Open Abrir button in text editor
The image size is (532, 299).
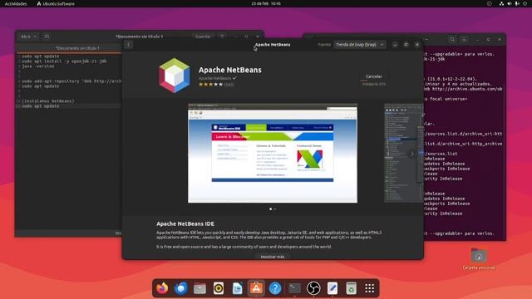[26, 37]
